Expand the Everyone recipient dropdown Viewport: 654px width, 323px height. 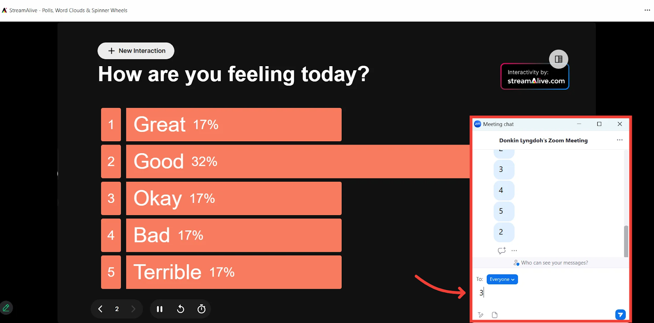tap(502, 279)
